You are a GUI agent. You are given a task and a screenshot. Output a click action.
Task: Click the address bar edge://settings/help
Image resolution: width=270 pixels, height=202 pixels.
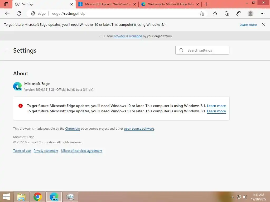coord(69,14)
